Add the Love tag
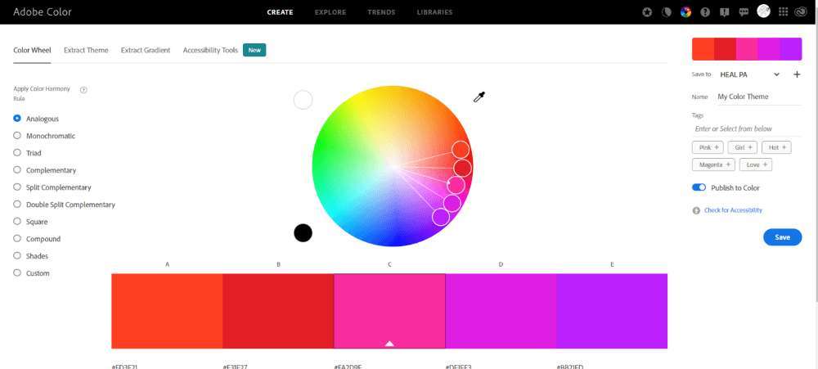This screenshot has width=818, height=369. [756, 164]
